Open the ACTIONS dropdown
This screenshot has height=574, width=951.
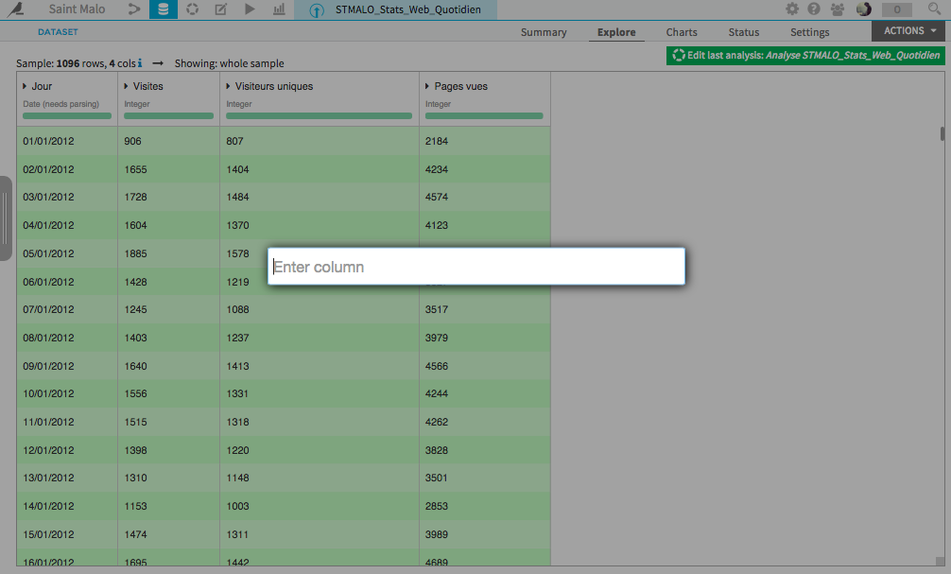[x=910, y=31]
